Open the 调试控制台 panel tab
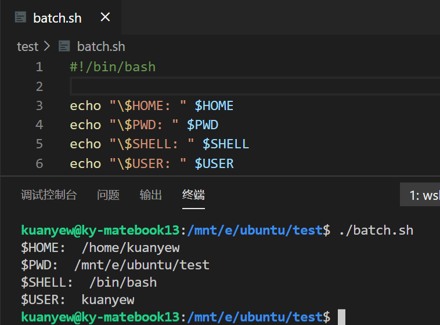 click(x=49, y=195)
